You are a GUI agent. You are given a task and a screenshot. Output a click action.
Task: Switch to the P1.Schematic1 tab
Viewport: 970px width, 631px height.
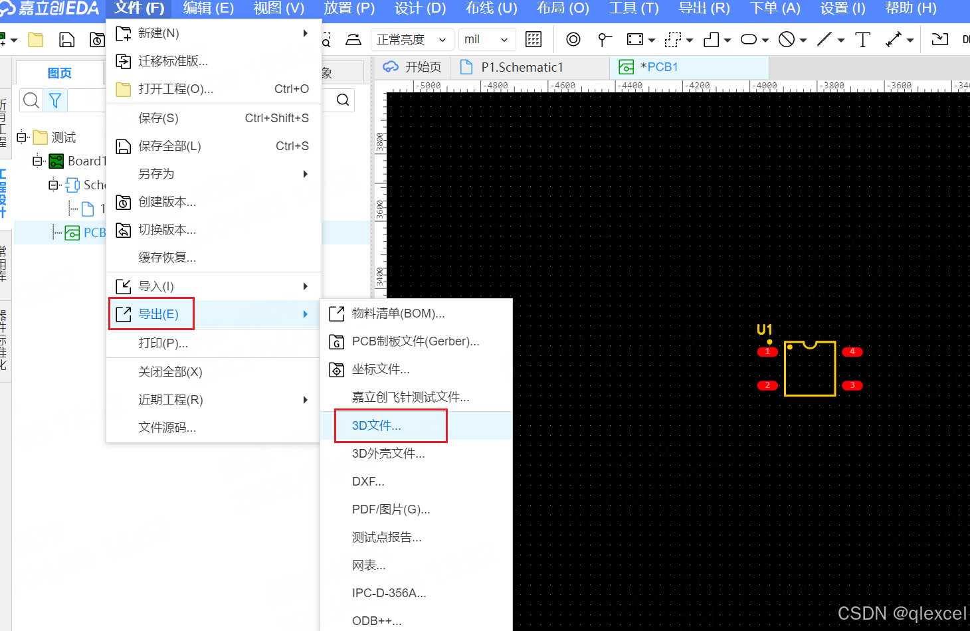pos(530,67)
